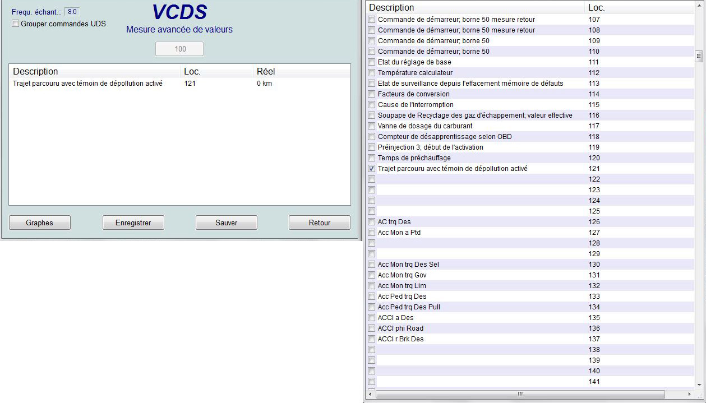Click the vertical scrollbar down arrow

click(x=699, y=384)
